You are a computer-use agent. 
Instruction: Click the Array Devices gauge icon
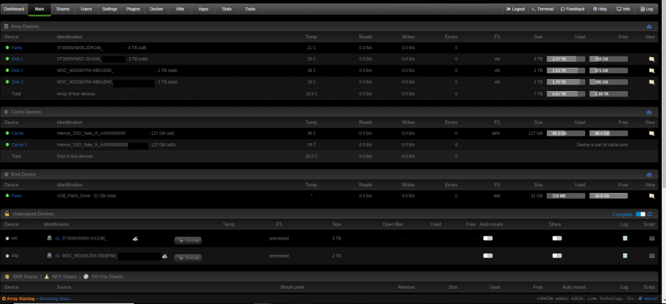[x=649, y=27]
